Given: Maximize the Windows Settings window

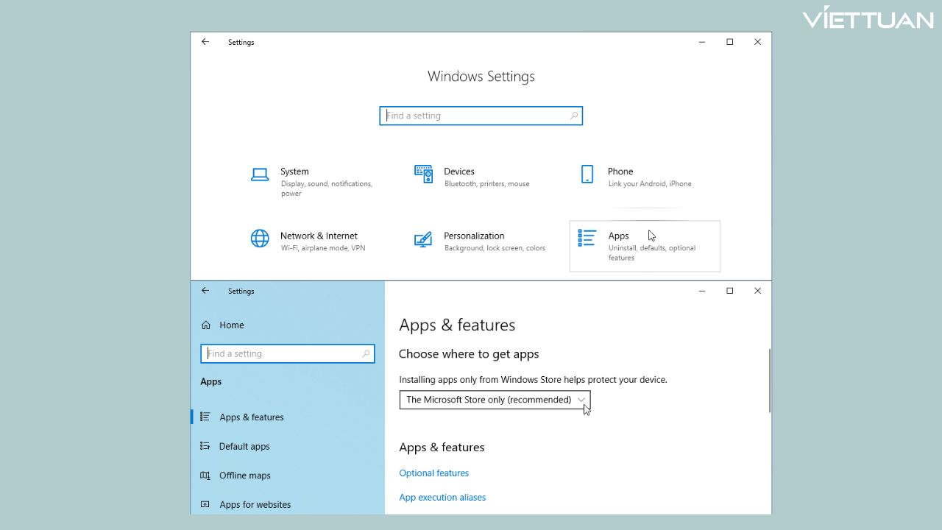Looking at the screenshot, I should (729, 42).
